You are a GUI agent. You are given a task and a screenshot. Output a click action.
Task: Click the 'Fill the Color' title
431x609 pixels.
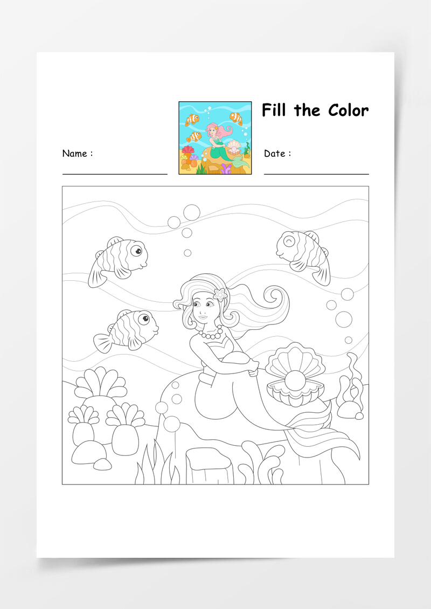(315, 110)
